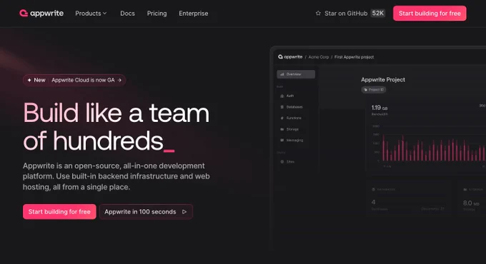The width and height of the screenshot is (486, 264).
Task: Click the 52K GitHub stars badge
Action: point(378,14)
